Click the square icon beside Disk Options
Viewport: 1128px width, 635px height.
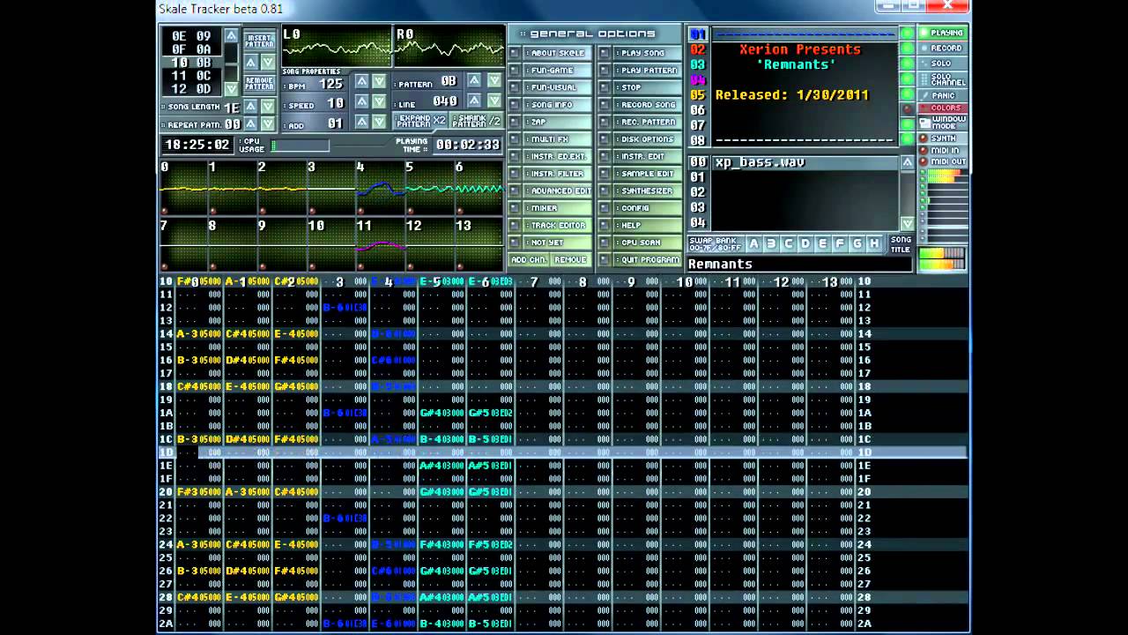605,139
